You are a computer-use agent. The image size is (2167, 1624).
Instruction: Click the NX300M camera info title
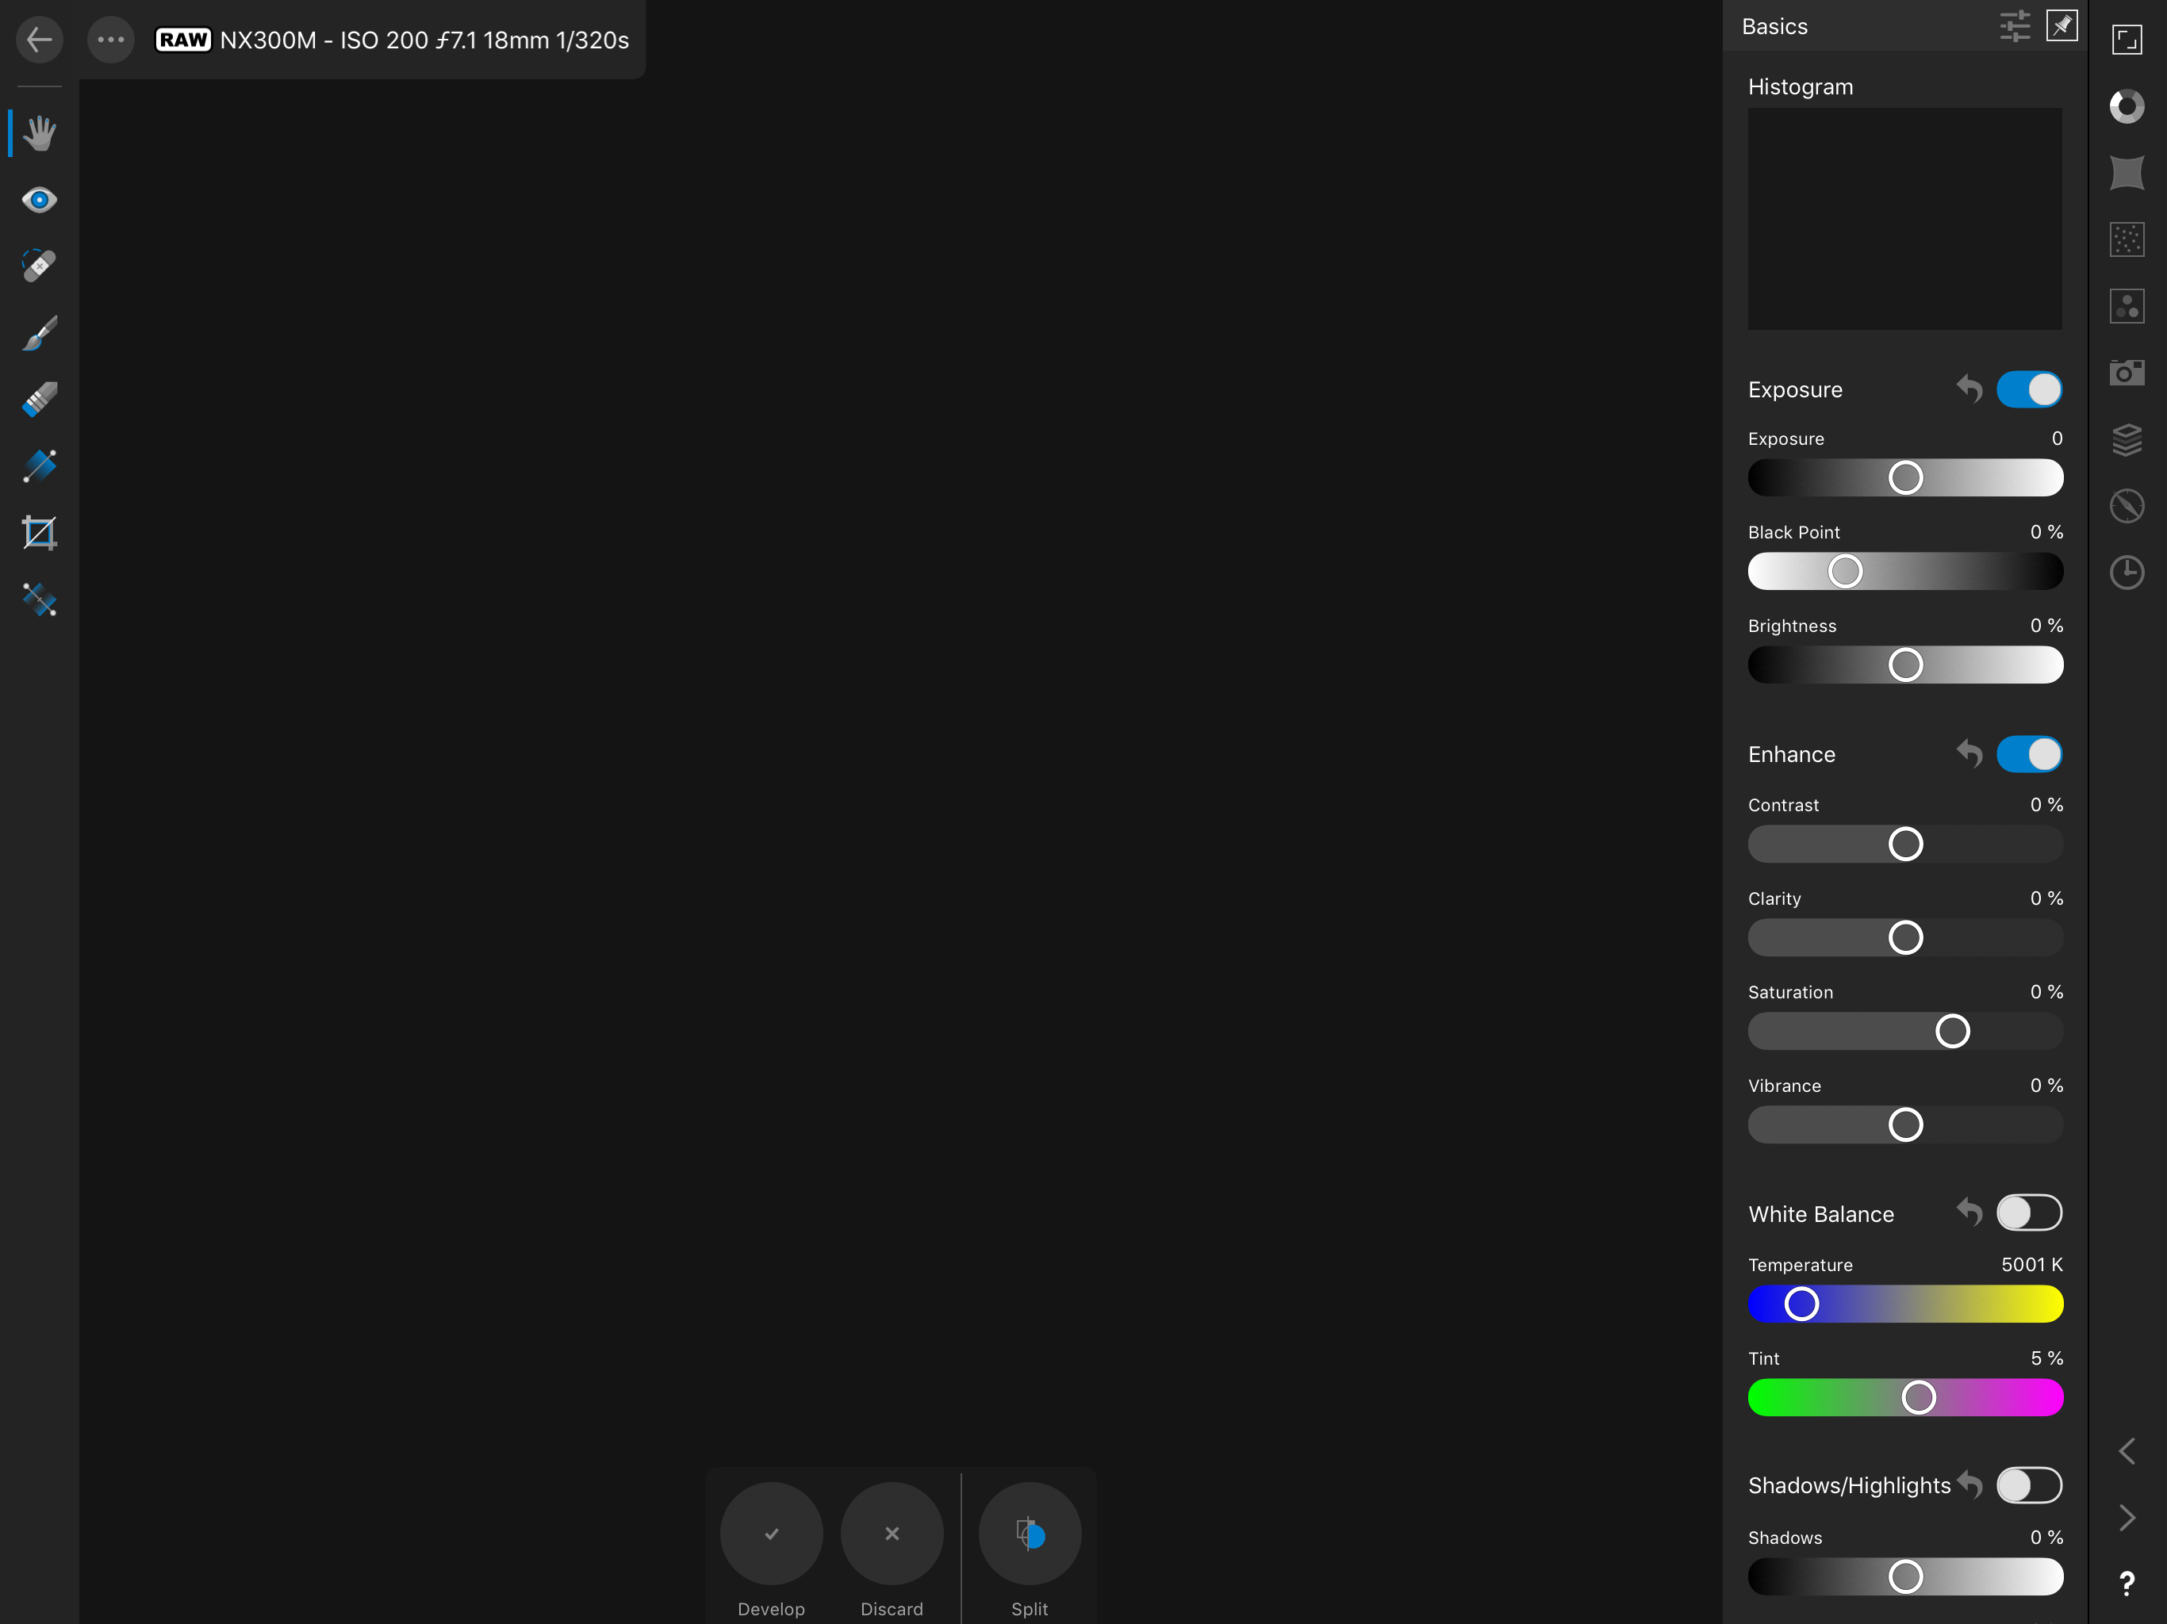click(424, 40)
